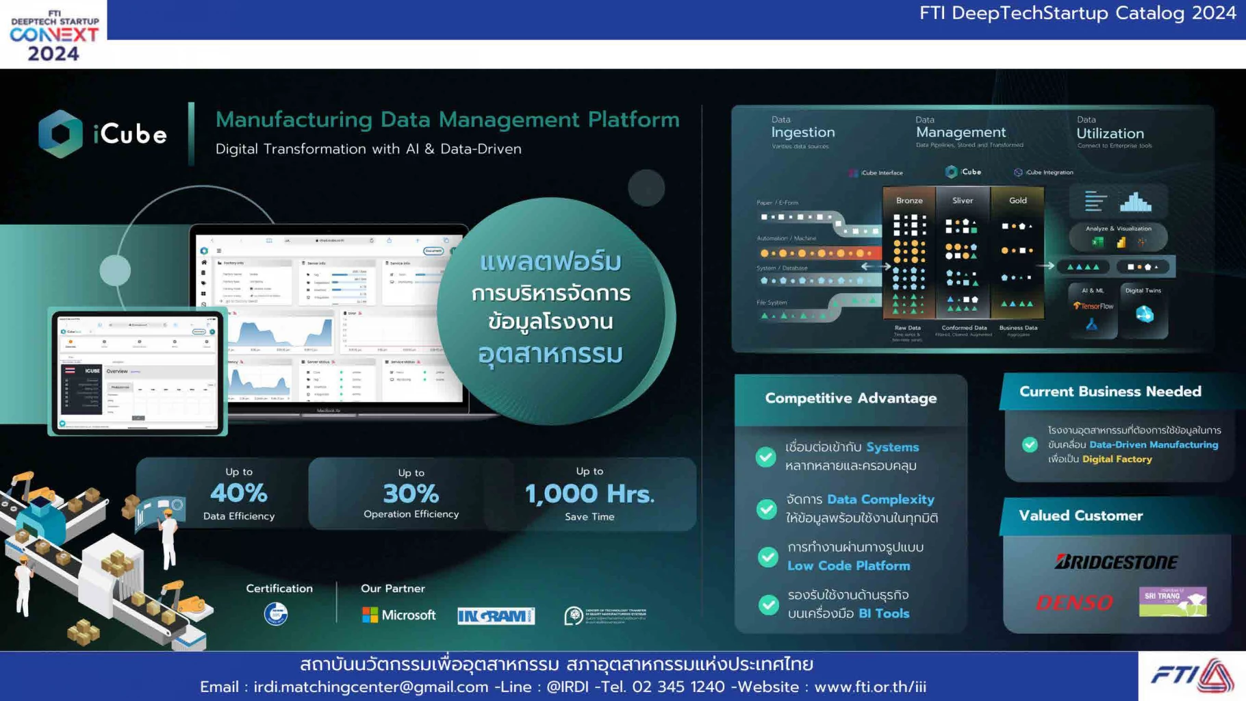Click the 'FTI DeepTechStartup Catalog 2024' header text
1246x701 pixels.
coord(1078,13)
